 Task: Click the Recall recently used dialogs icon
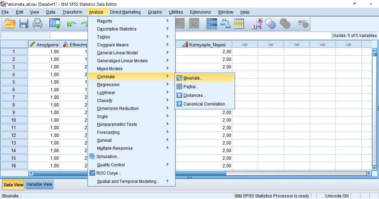click(54, 24)
